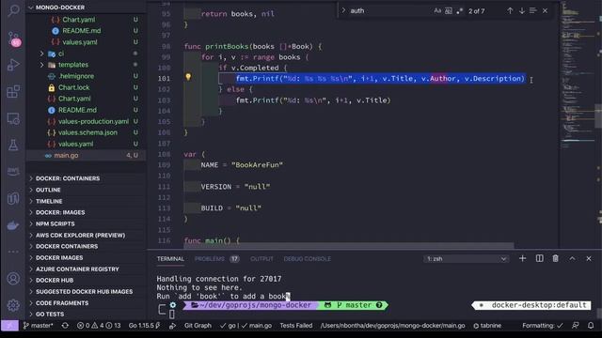The width and height of the screenshot is (602, 338).
Task: Split the terminal panel
Action: click(539, 259)
